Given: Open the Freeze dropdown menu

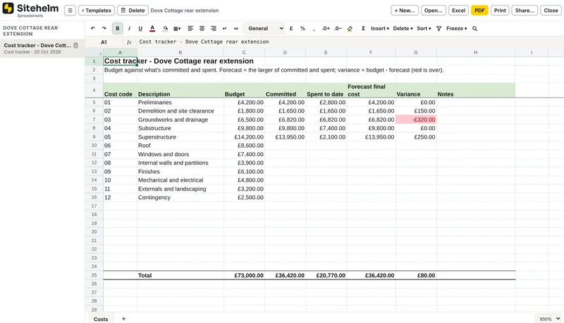Looking at the screenshot, I should (x=456, y=28).
